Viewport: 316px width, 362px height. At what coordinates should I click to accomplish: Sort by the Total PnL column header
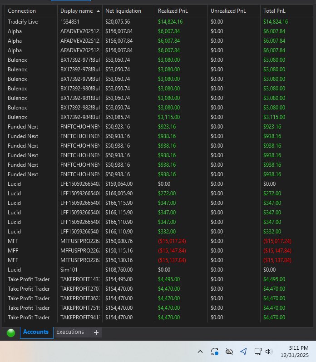point(274,11)
